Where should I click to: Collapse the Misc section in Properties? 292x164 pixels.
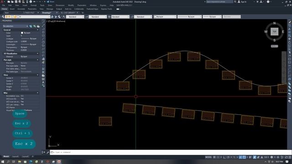click(x=37, y=93)
